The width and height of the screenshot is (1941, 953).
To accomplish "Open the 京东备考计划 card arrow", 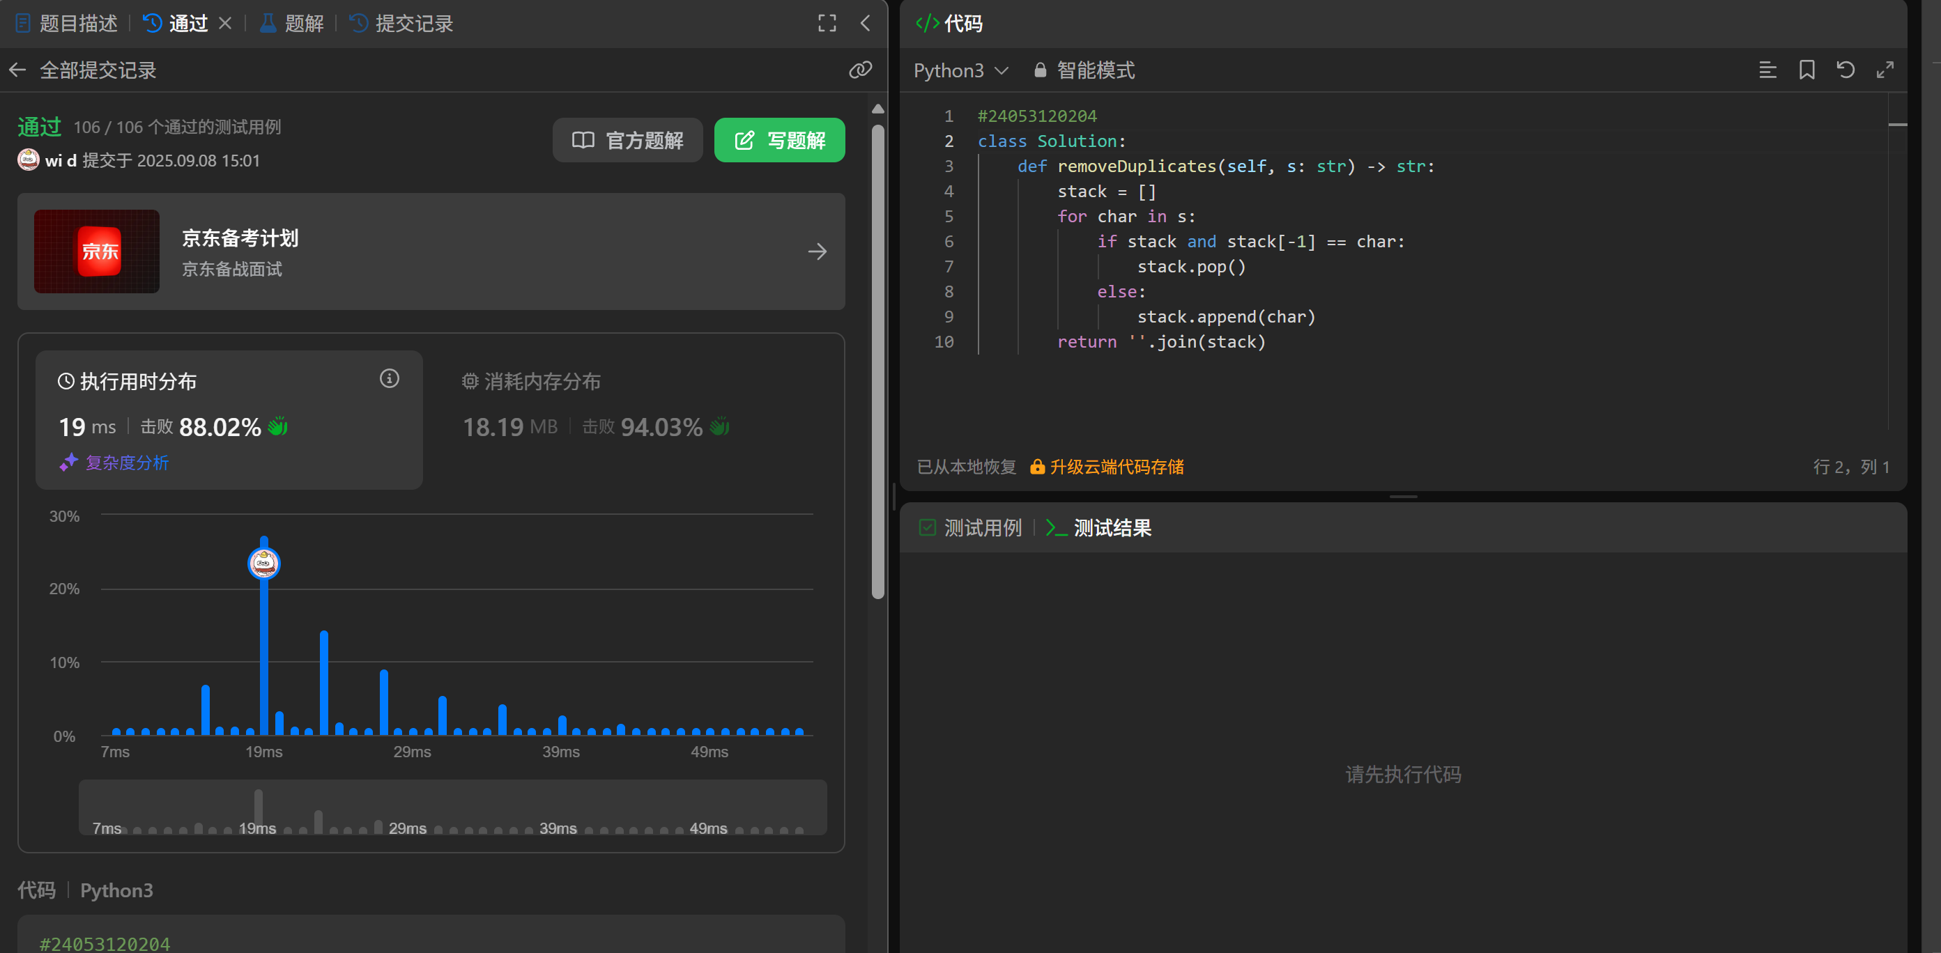I will click(x=817, y=251).
